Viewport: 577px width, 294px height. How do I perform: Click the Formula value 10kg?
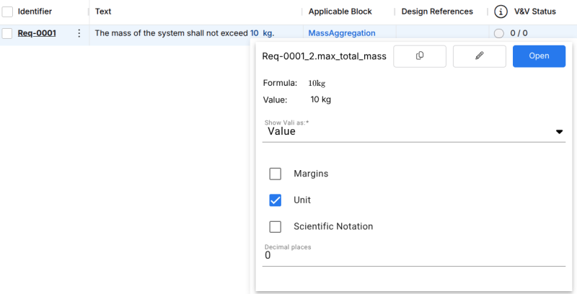click(317, 84)
